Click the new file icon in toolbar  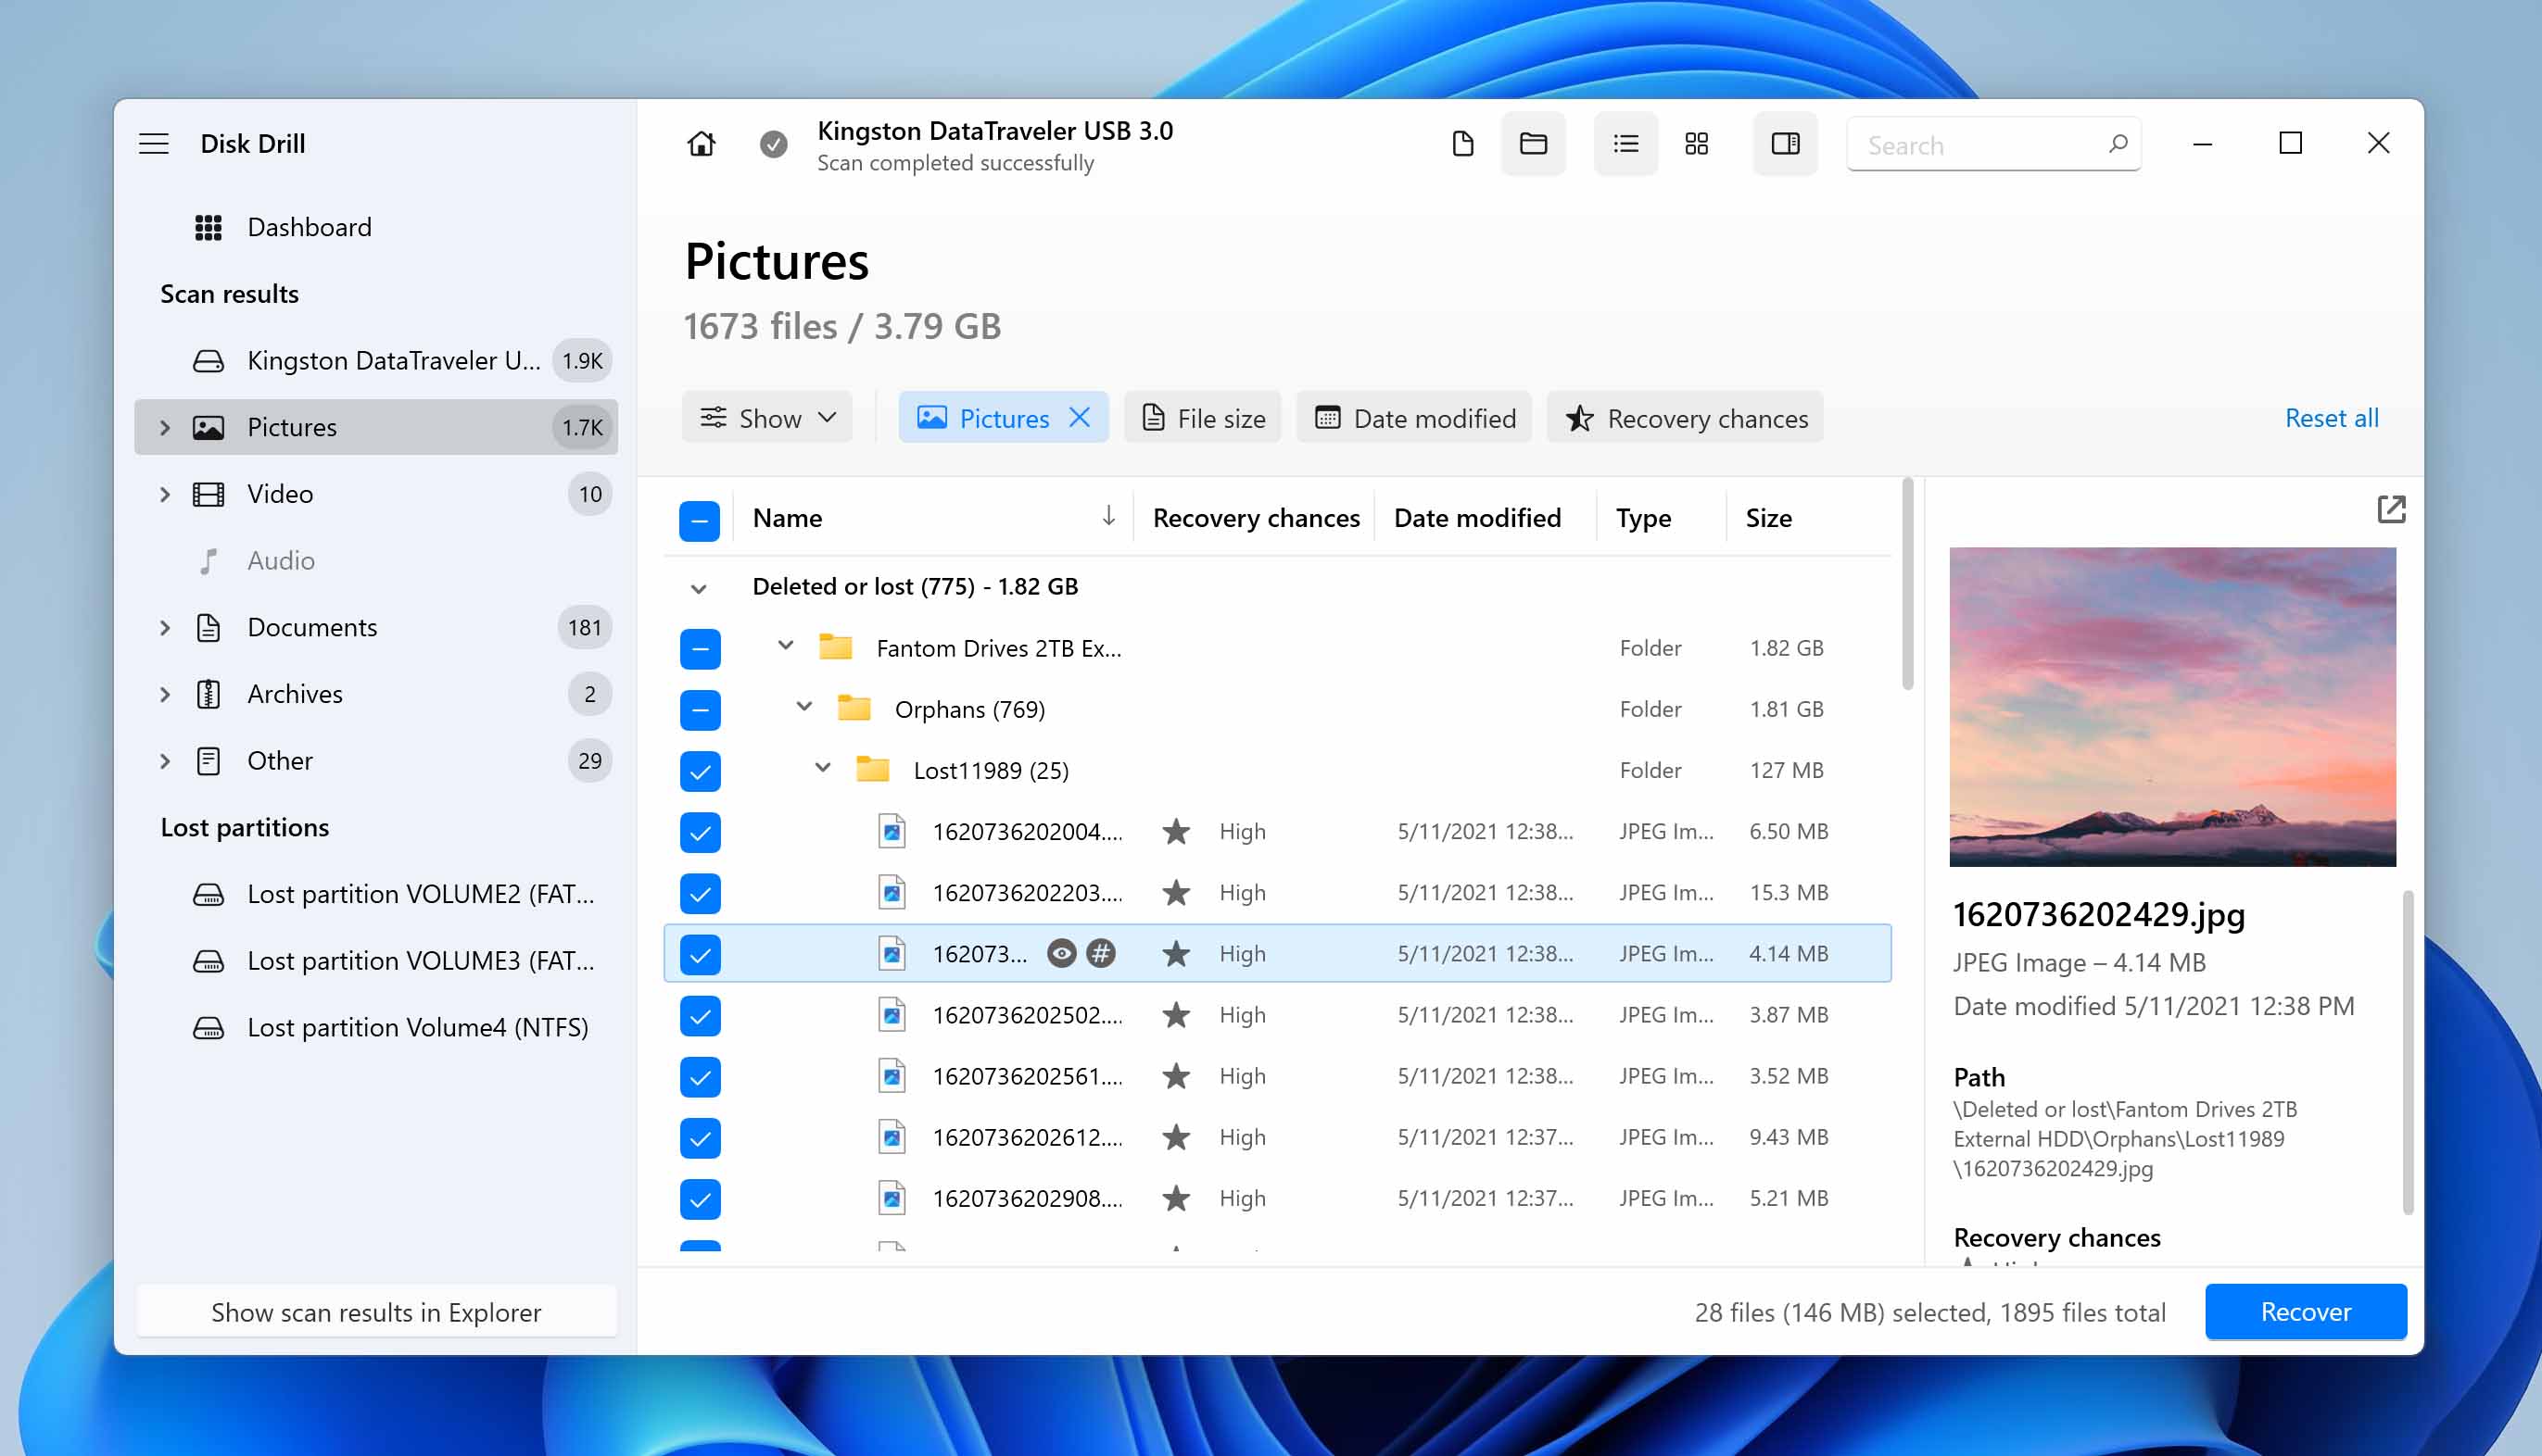[x=1461, y=144]
